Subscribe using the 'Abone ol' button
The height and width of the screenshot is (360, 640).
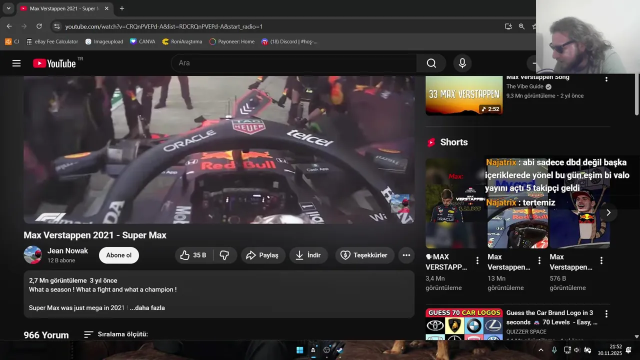(x=119, y=255)
